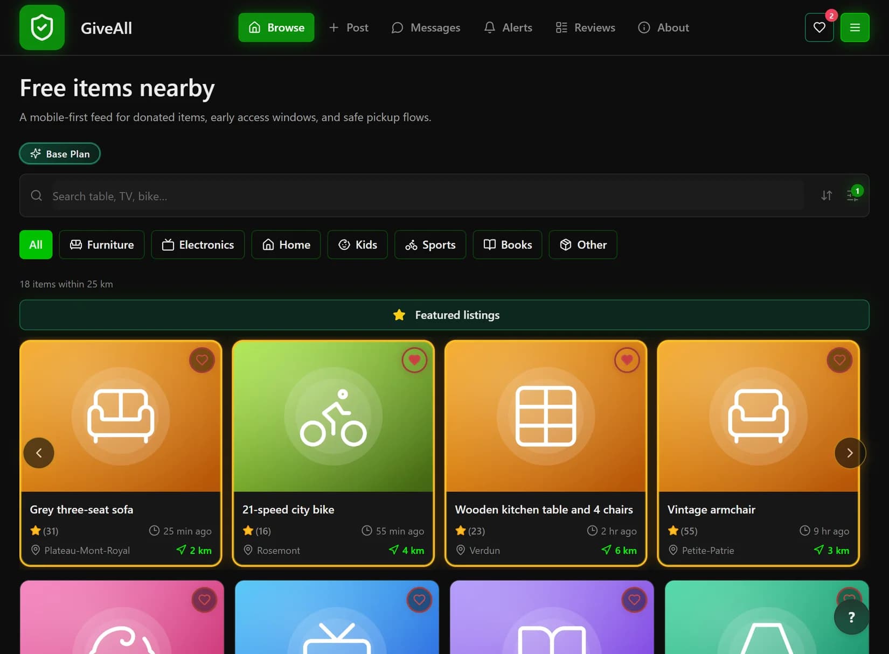Favorite the Vintage armchair
889x654 pixels.
click(839, 360)
